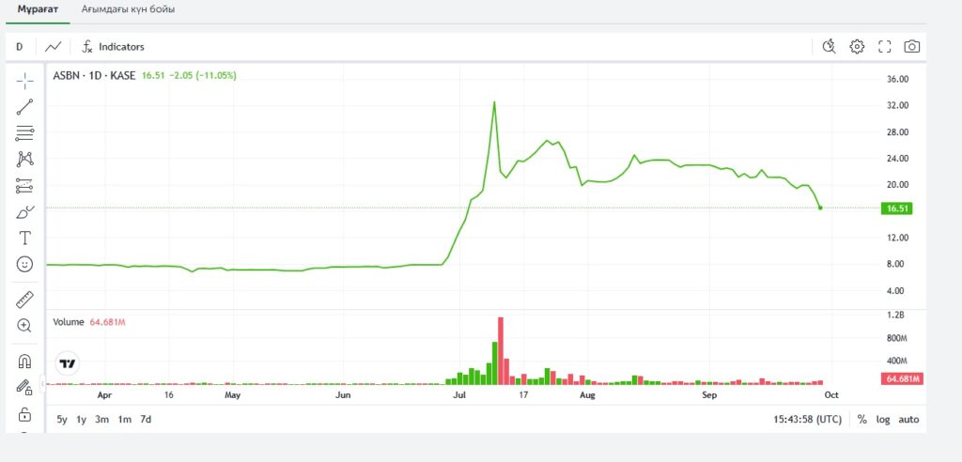Switch chart to fullscreen mode
962x462 pixels.
885,47
